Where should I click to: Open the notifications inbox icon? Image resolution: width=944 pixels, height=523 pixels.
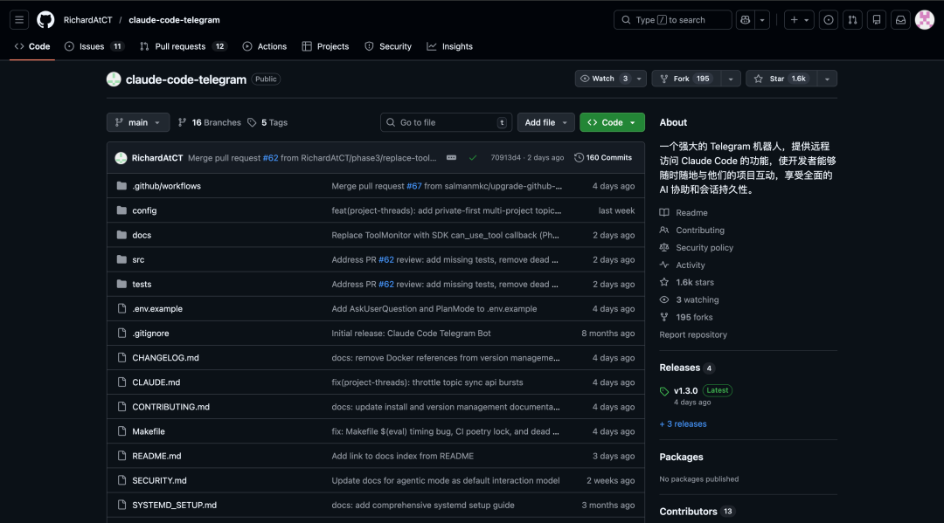900,20
